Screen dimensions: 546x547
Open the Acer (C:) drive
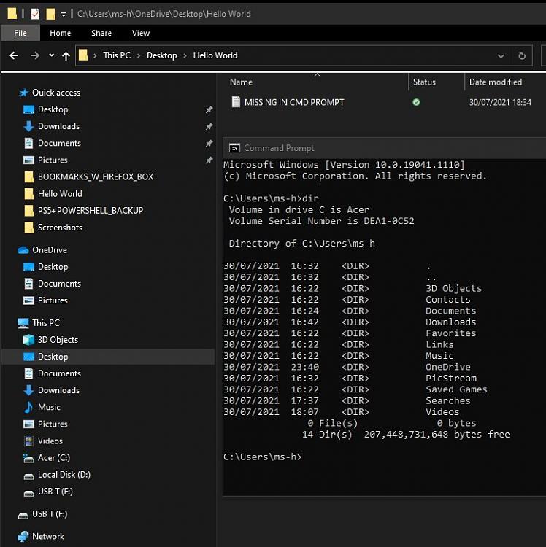coord(54,458)
